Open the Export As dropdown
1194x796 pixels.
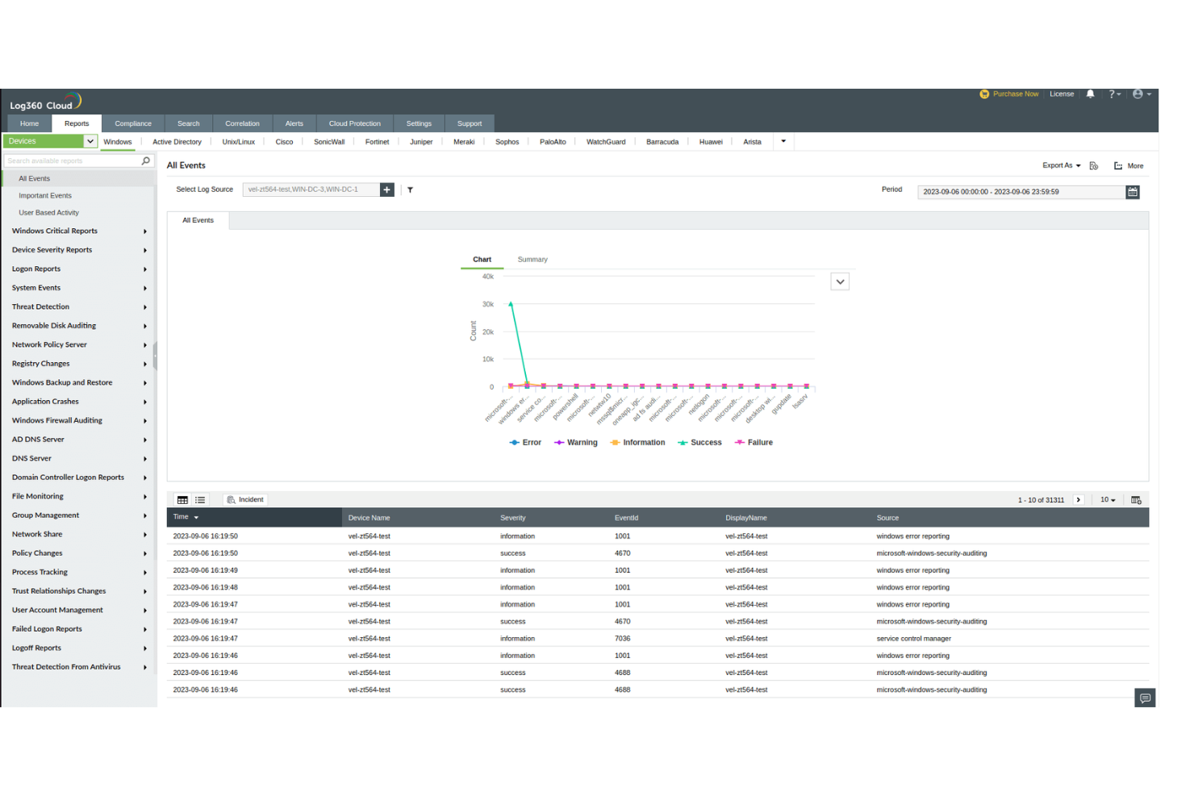(1061, 165)
